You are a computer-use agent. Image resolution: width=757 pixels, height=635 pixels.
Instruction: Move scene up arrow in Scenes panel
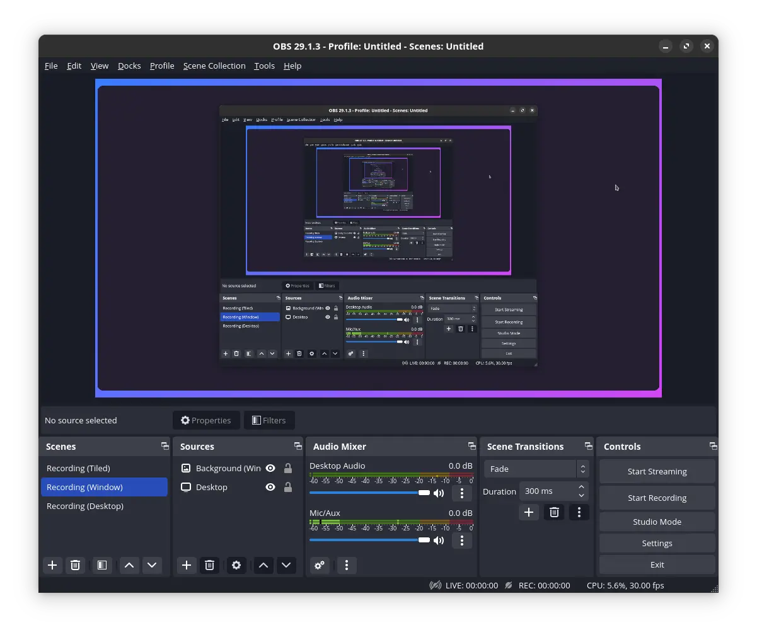click(x=129, y=565)
